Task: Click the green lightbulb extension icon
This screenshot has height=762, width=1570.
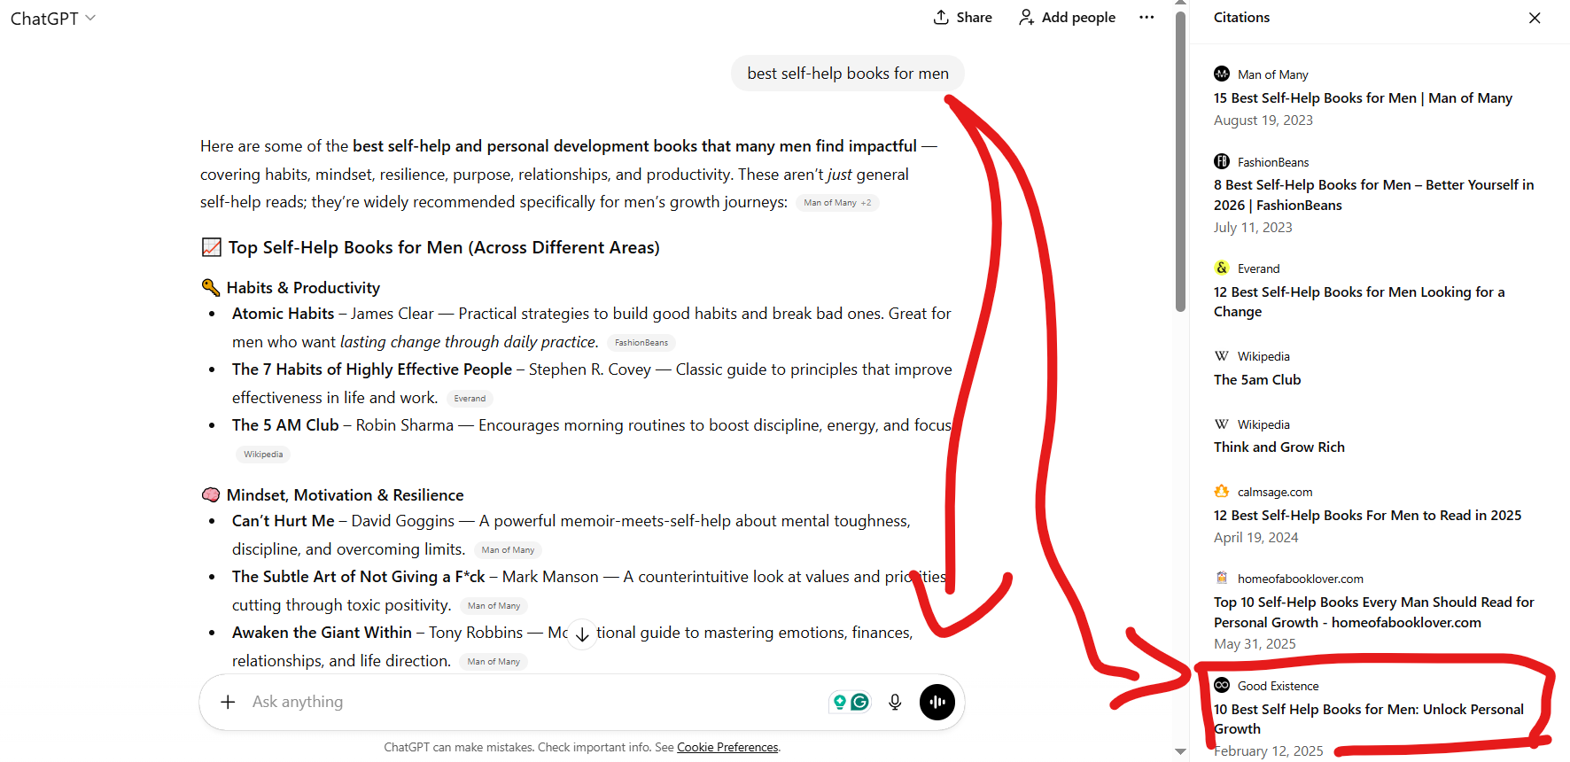Action: pos(839,702)
